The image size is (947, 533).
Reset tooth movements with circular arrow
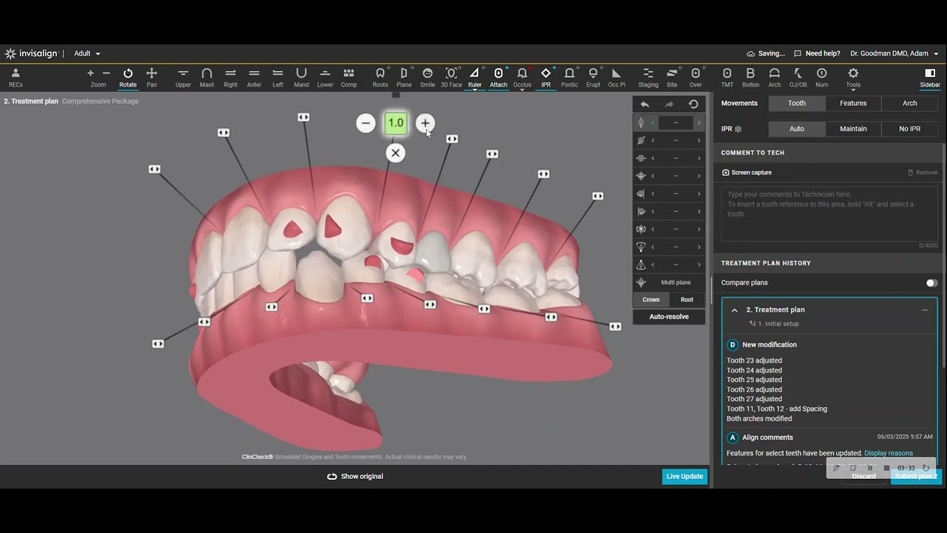[x=693, y=104]
